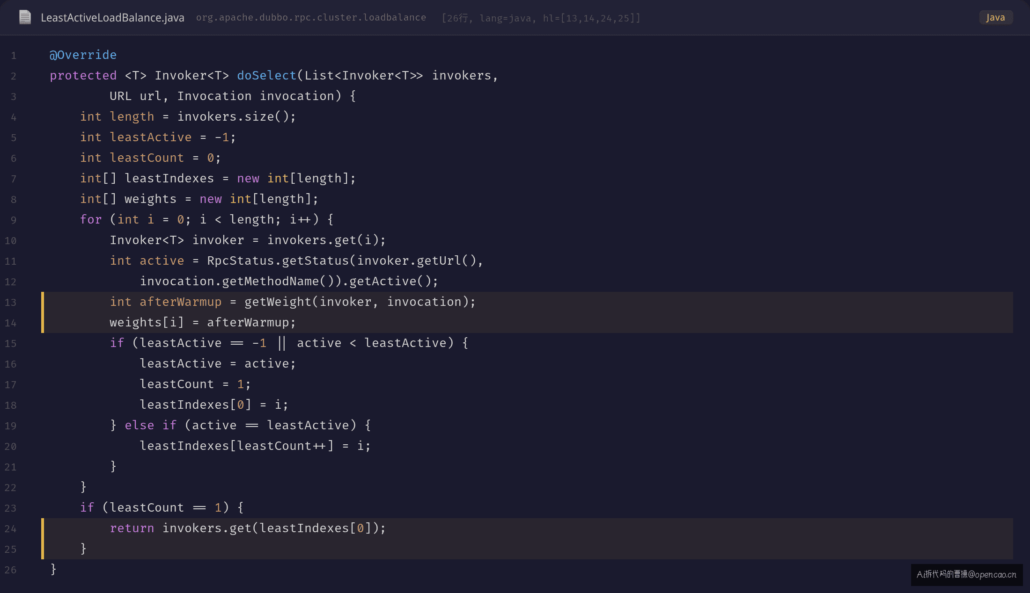
Task: Click 'leastActive = -1' declaration on line 5
Action: point(169,137)
